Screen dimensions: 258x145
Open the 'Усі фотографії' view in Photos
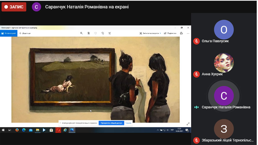pyautogui.click(x=9, y=33)
